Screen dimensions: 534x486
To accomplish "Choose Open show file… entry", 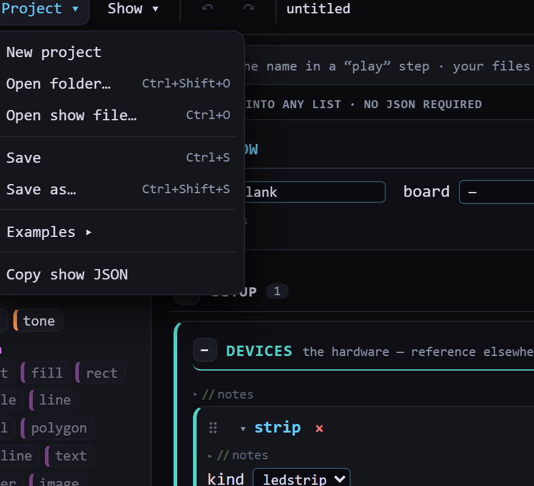I will pyautogui.click(x=118, y=115).
